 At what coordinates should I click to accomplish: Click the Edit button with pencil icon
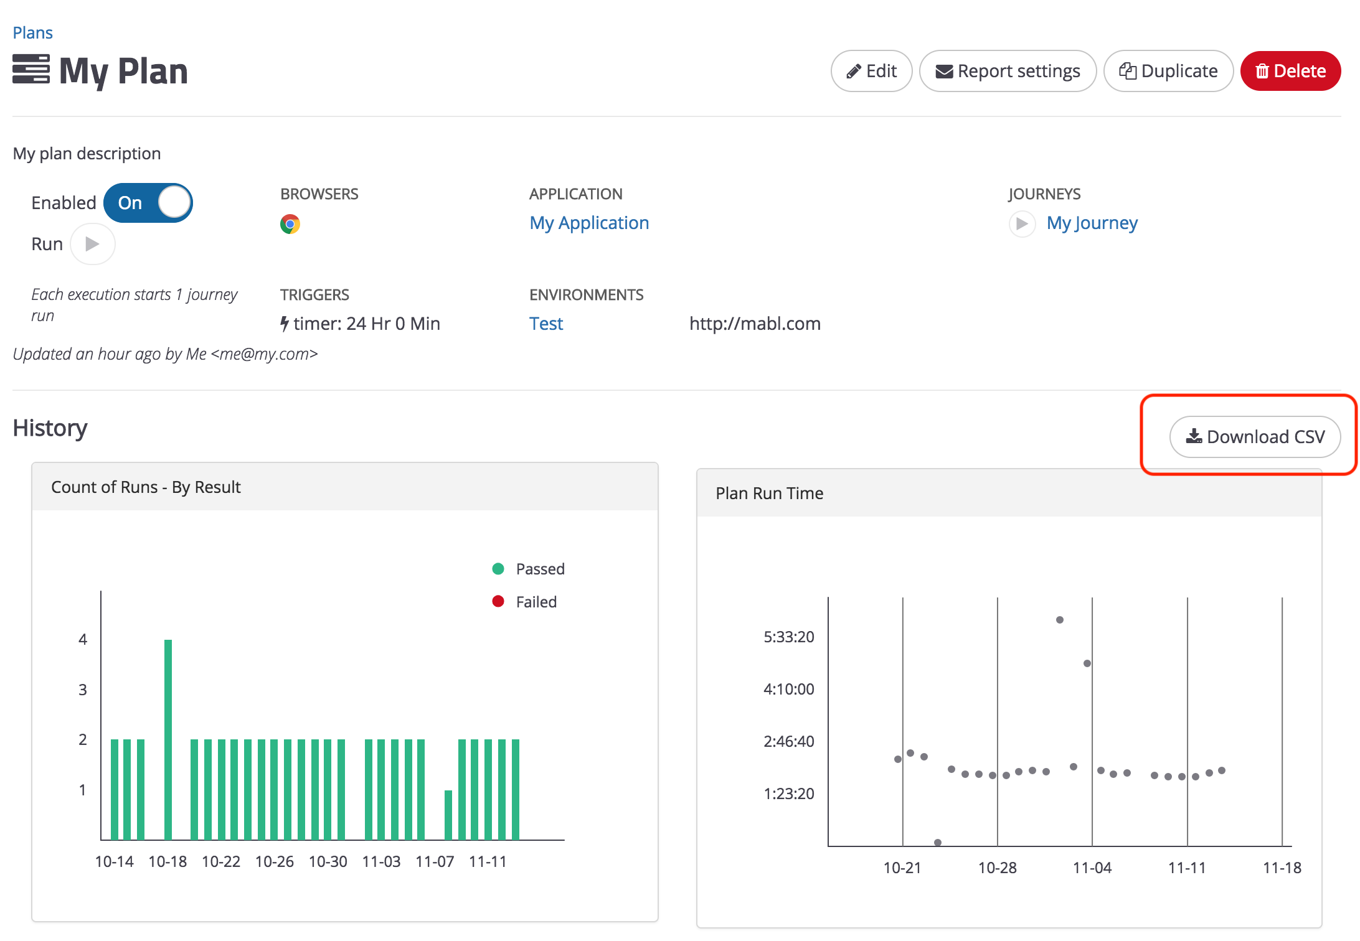click(871, 71)
